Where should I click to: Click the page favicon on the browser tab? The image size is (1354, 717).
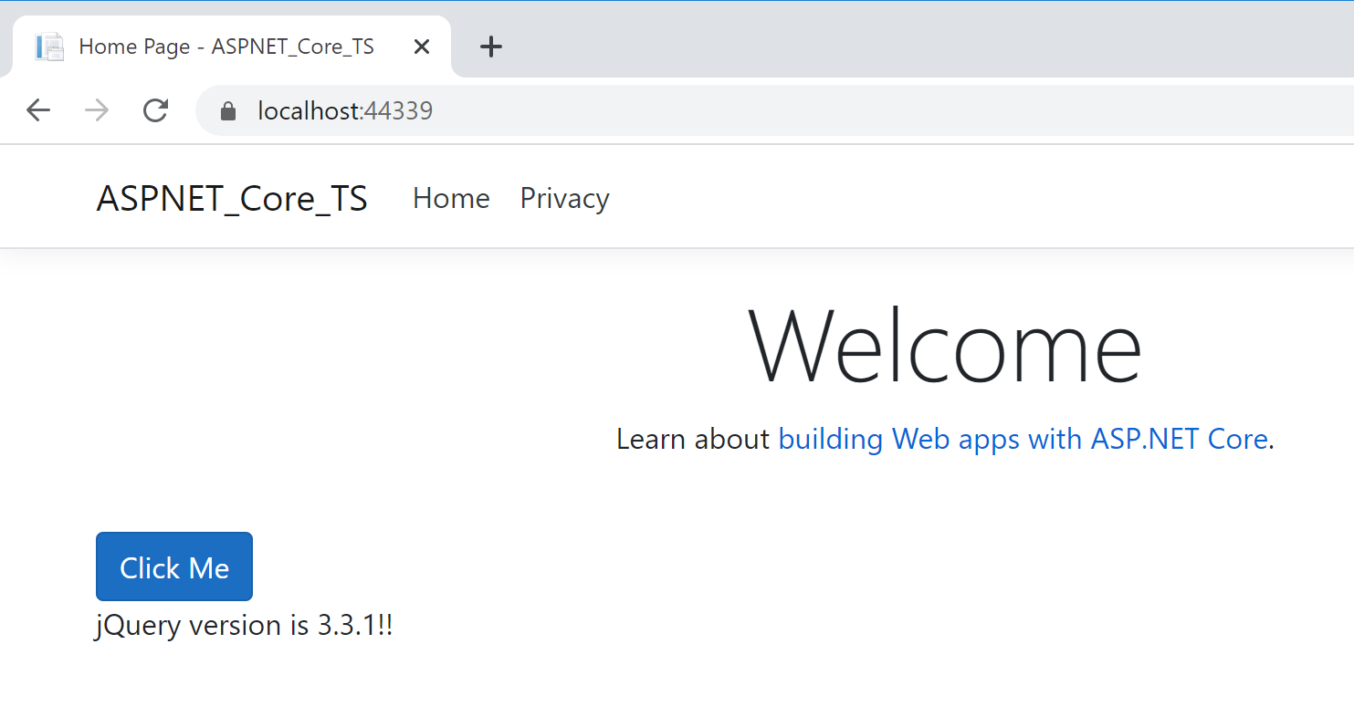click(47, 46)
